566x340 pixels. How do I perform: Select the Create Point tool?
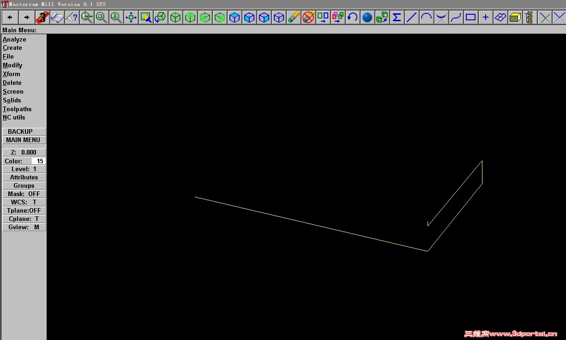[485, 17]
